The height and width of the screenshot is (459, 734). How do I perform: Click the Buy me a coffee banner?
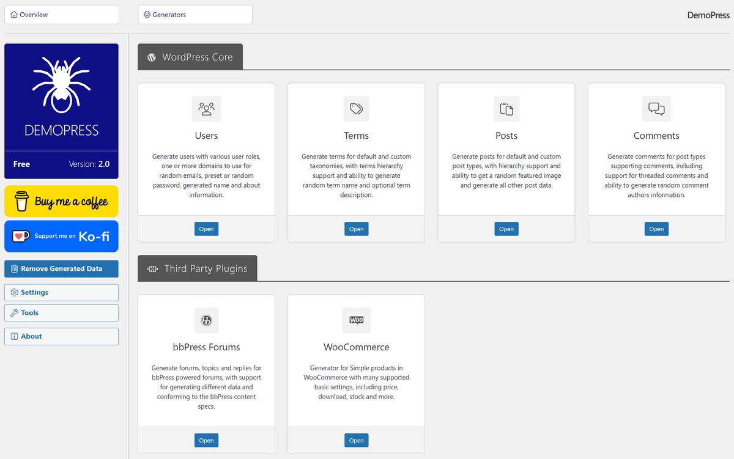[x=61, y=201]
